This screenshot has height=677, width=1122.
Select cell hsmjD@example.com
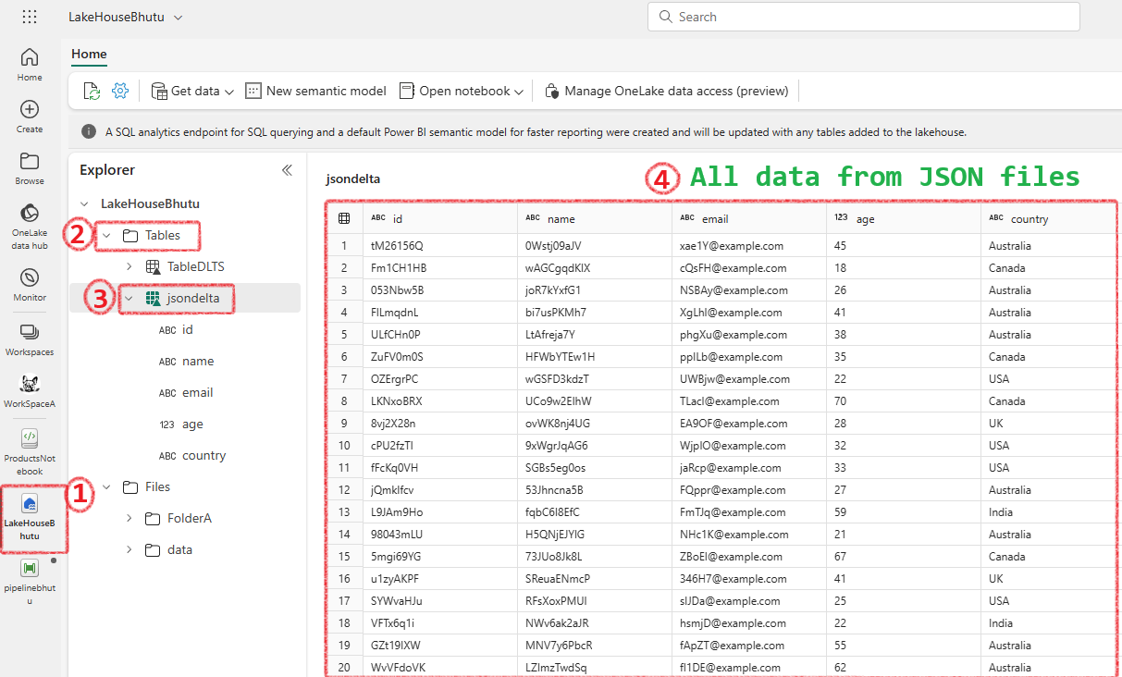click(x=749, y=623)
